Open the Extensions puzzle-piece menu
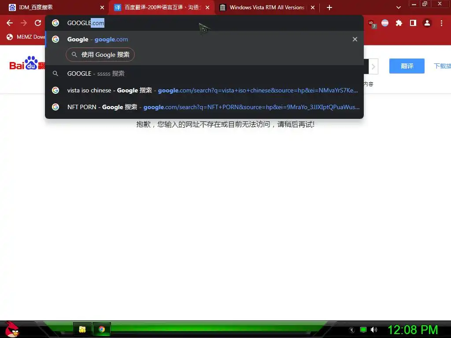 (399, 23)
